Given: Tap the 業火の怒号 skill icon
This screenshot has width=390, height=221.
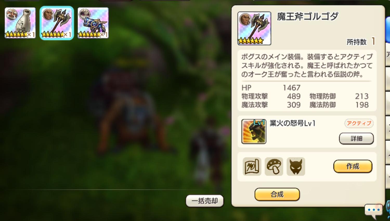Looking at the screenshot, I should coord(254,131).
